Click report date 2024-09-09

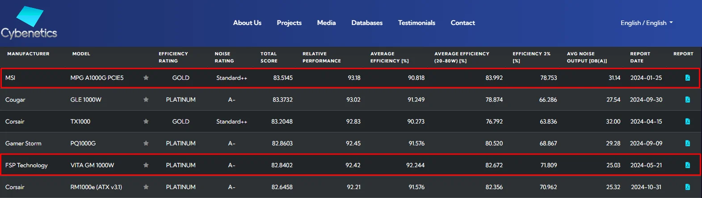tap(646, 143)
